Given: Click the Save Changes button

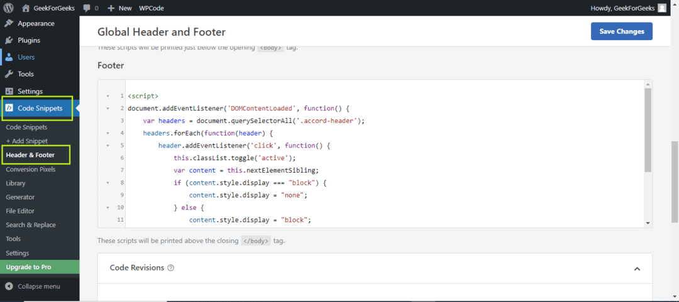Looking at the screenshot, I should (621, 31).
